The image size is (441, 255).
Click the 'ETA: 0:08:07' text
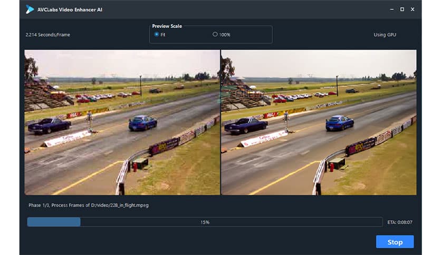click(x=400, y=222)
